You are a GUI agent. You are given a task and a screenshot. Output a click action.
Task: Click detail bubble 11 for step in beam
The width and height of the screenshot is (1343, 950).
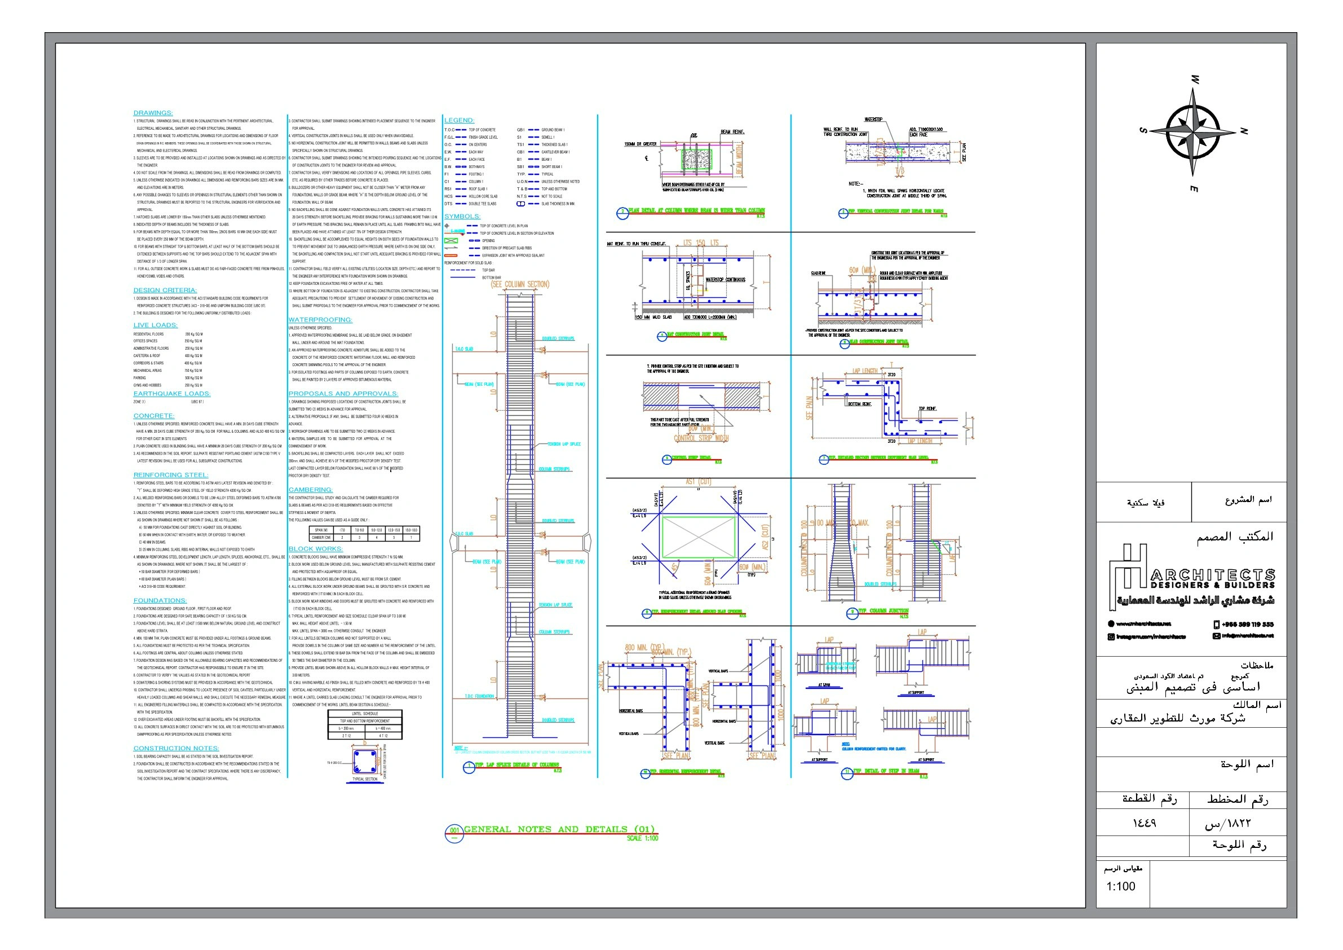[x=847, y=774]
